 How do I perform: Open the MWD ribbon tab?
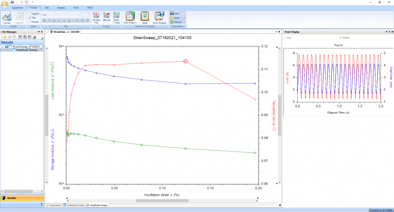coord(90,8)
